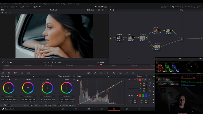Expand the Clips filter dropdown arrow
203x114 pixels.
(x=168, y=7)
